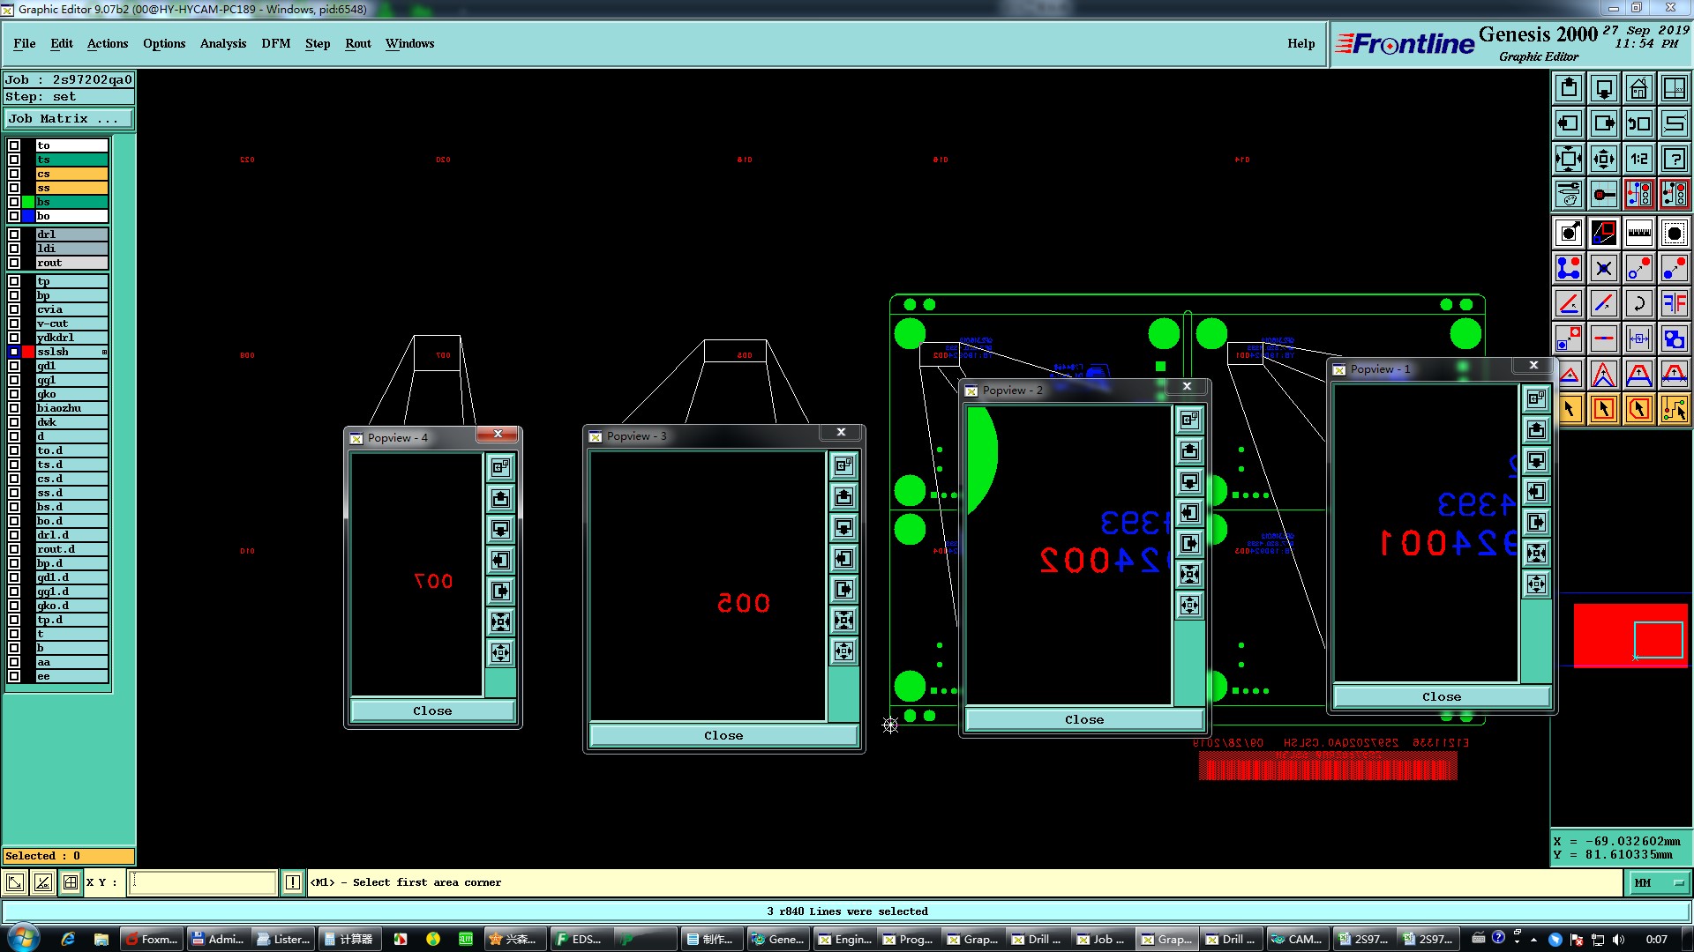Open the Help menu
Image resolution: width=1694 pixels, height=952 pixels.
click(1300, 43)
